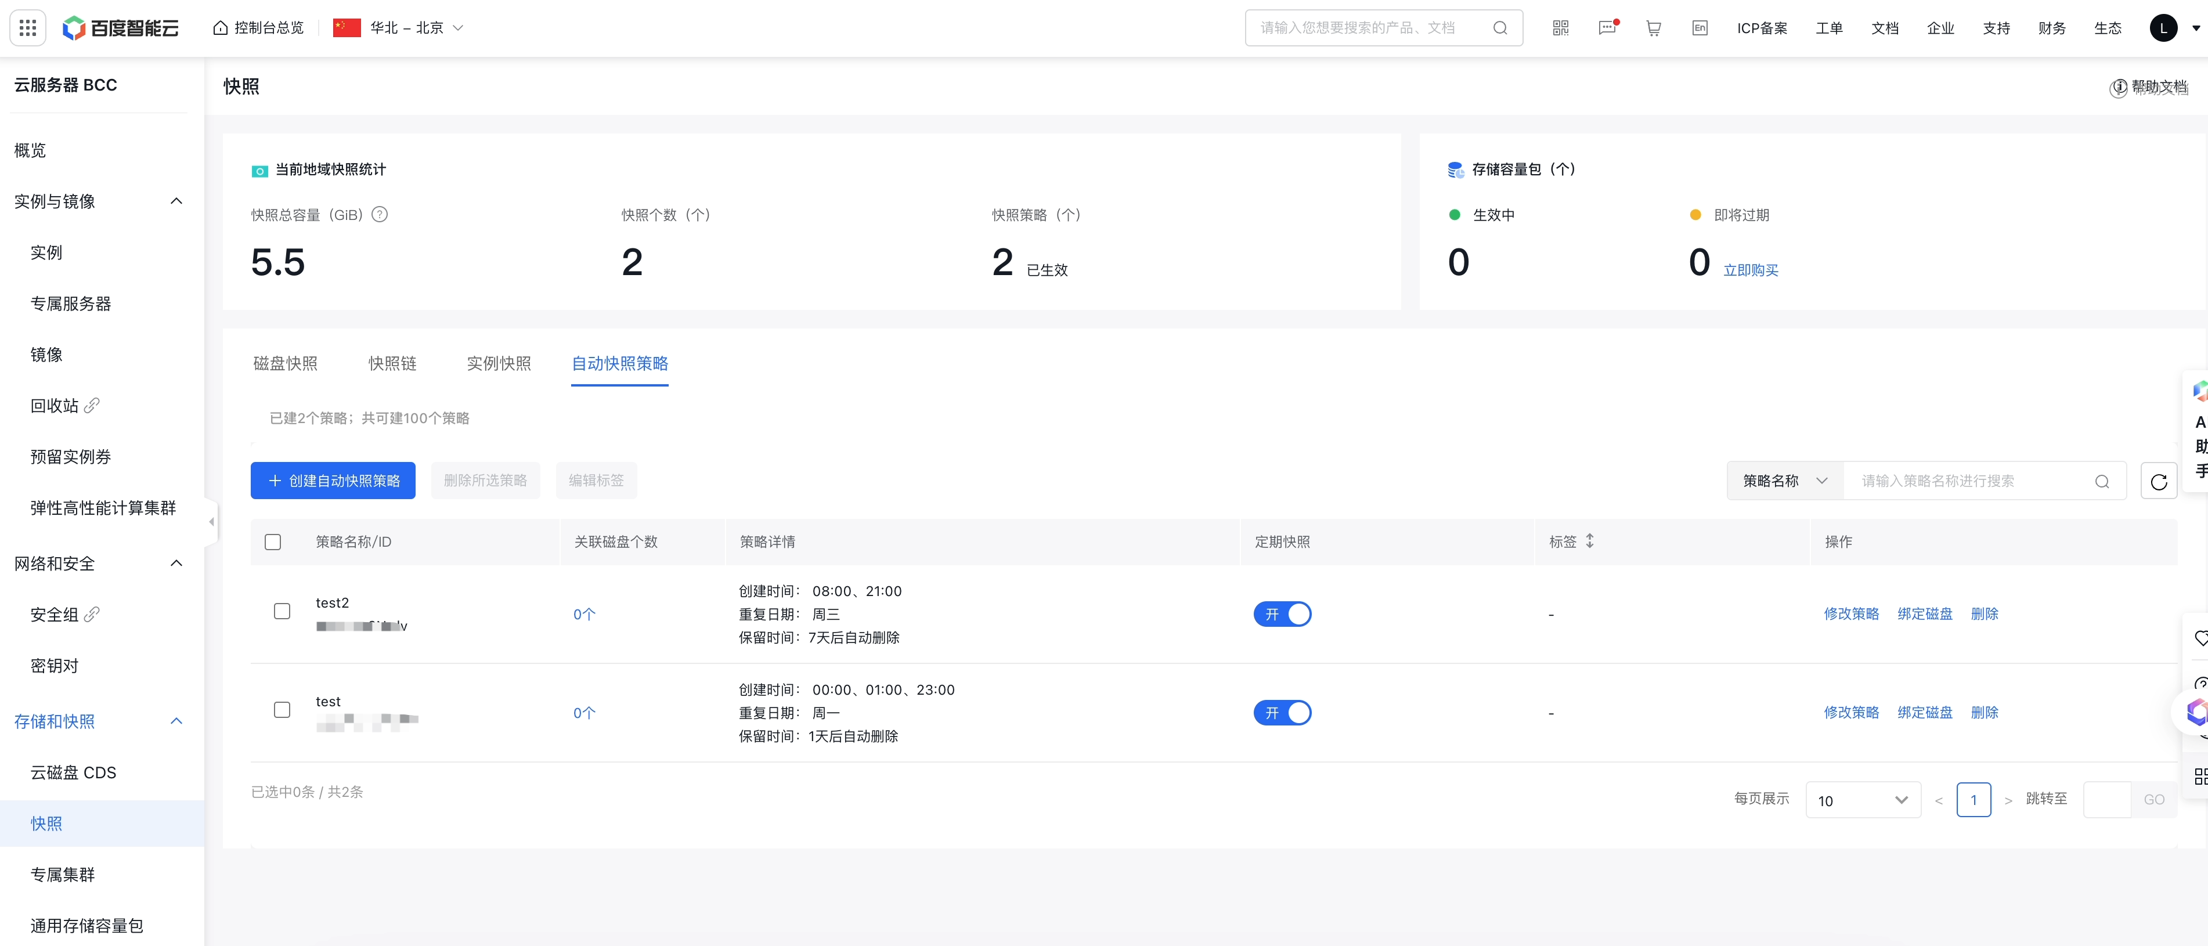Image resolution: width=2208 pixels, height=946 pixels.
Task: Click 修改策略 in the 周一 policy row
Action: [1850, 712]
